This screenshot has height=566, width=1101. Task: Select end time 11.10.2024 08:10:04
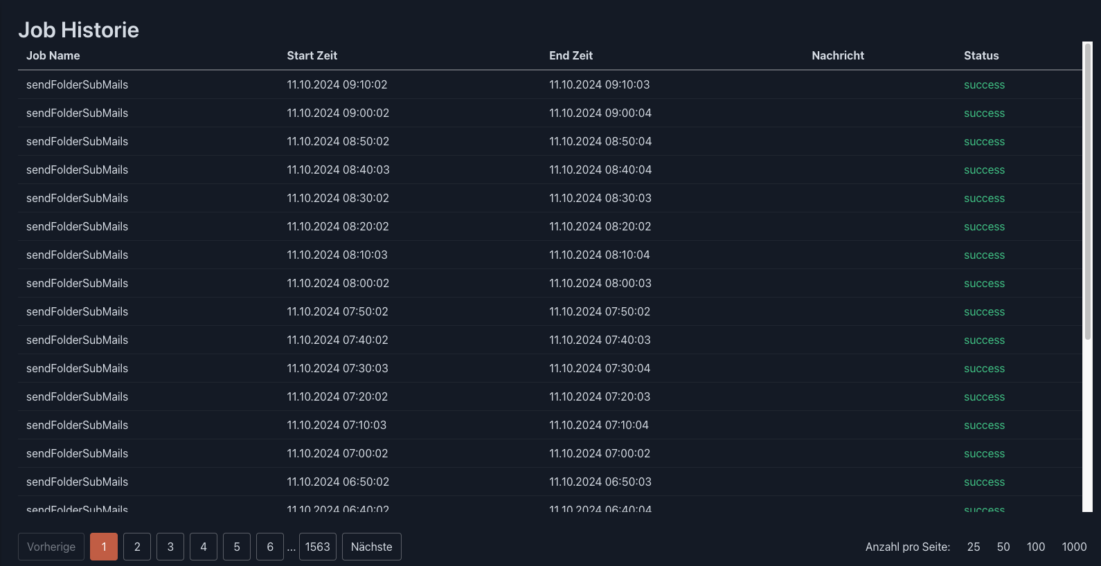(600, 255)
